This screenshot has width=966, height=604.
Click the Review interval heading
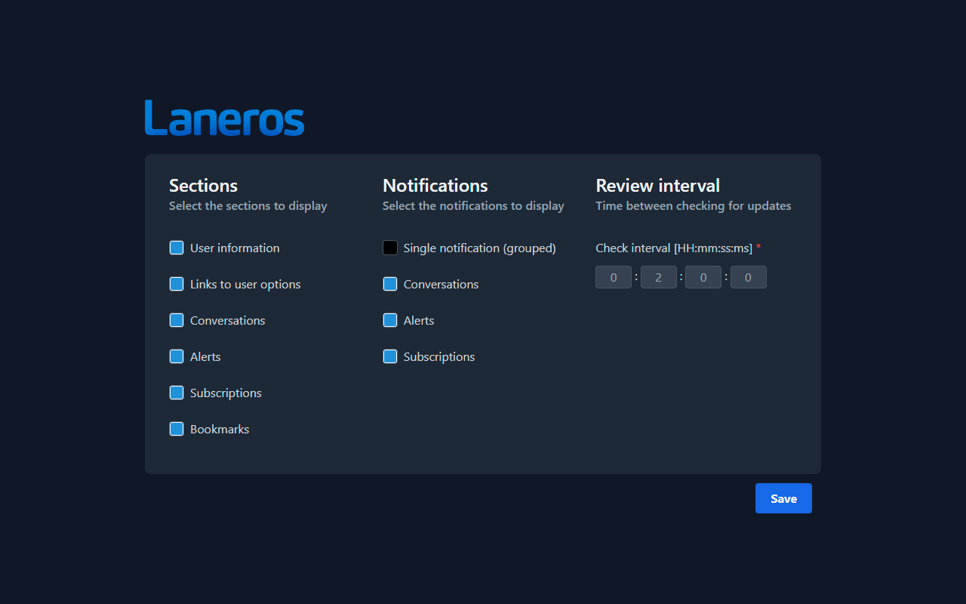[x=658, y=185]
